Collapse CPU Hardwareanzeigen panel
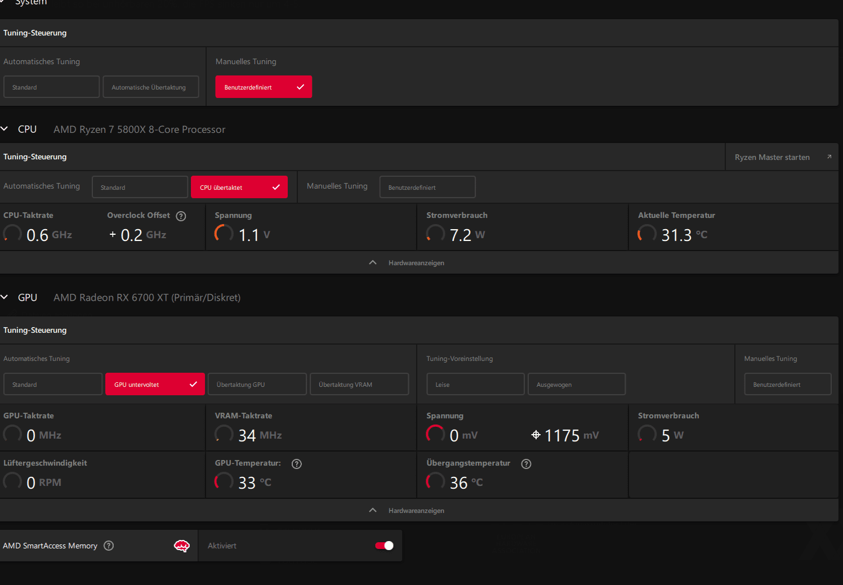Viewport: 843px width, 585px height. (x=419, y=263)
